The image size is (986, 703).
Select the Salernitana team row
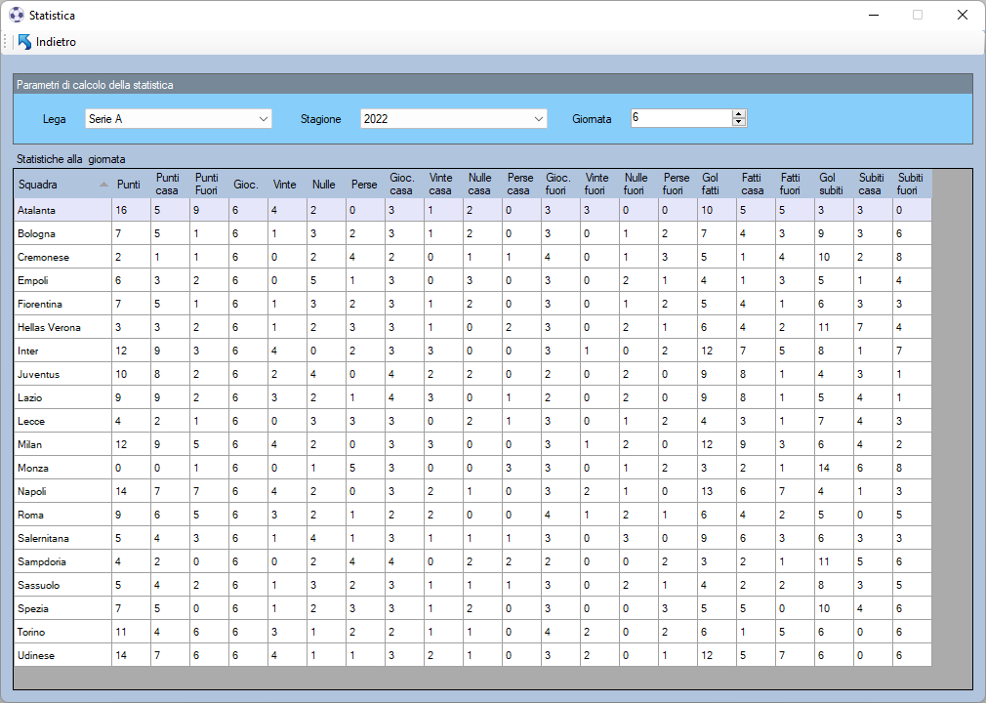(x=472, y=538)
